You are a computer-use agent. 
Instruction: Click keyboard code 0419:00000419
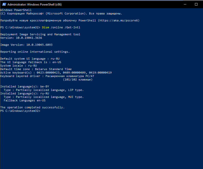100,73
